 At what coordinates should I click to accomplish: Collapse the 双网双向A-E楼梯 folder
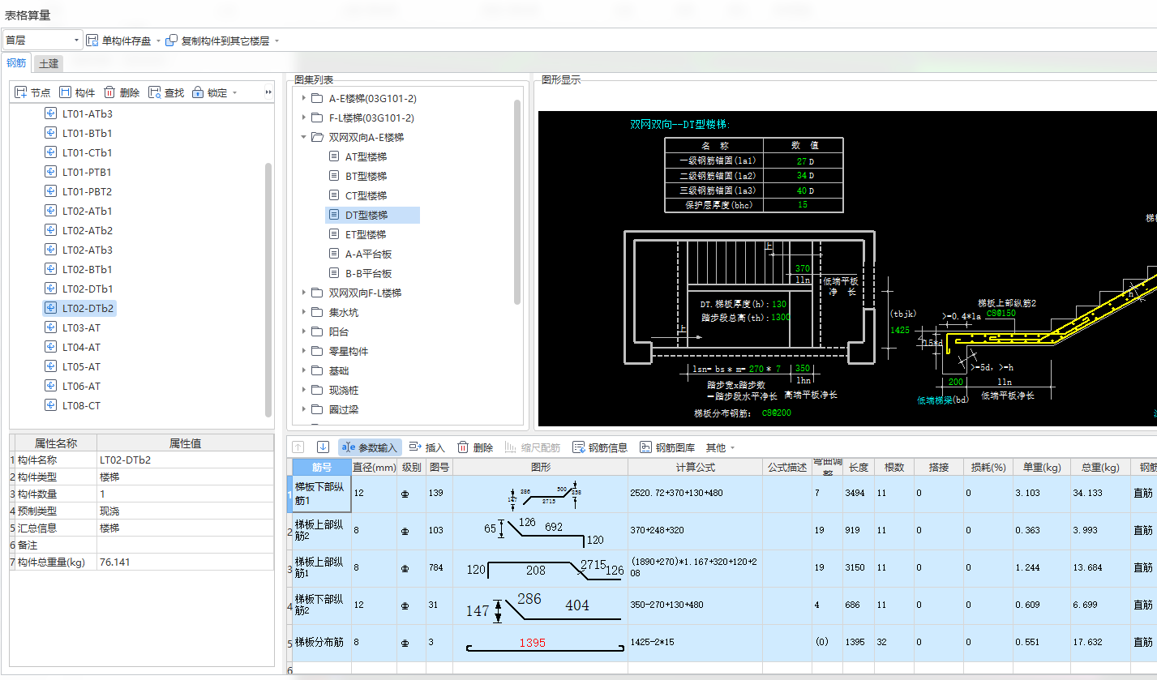click(x=303, y=137)
